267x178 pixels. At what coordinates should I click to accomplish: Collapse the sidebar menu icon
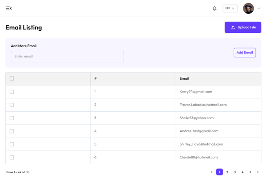pos(9,8)
